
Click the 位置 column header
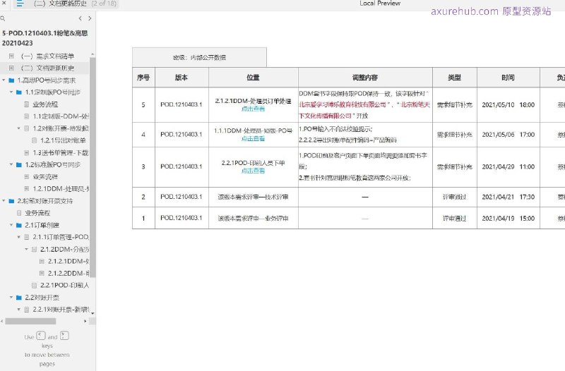click(x=254, y=78)
